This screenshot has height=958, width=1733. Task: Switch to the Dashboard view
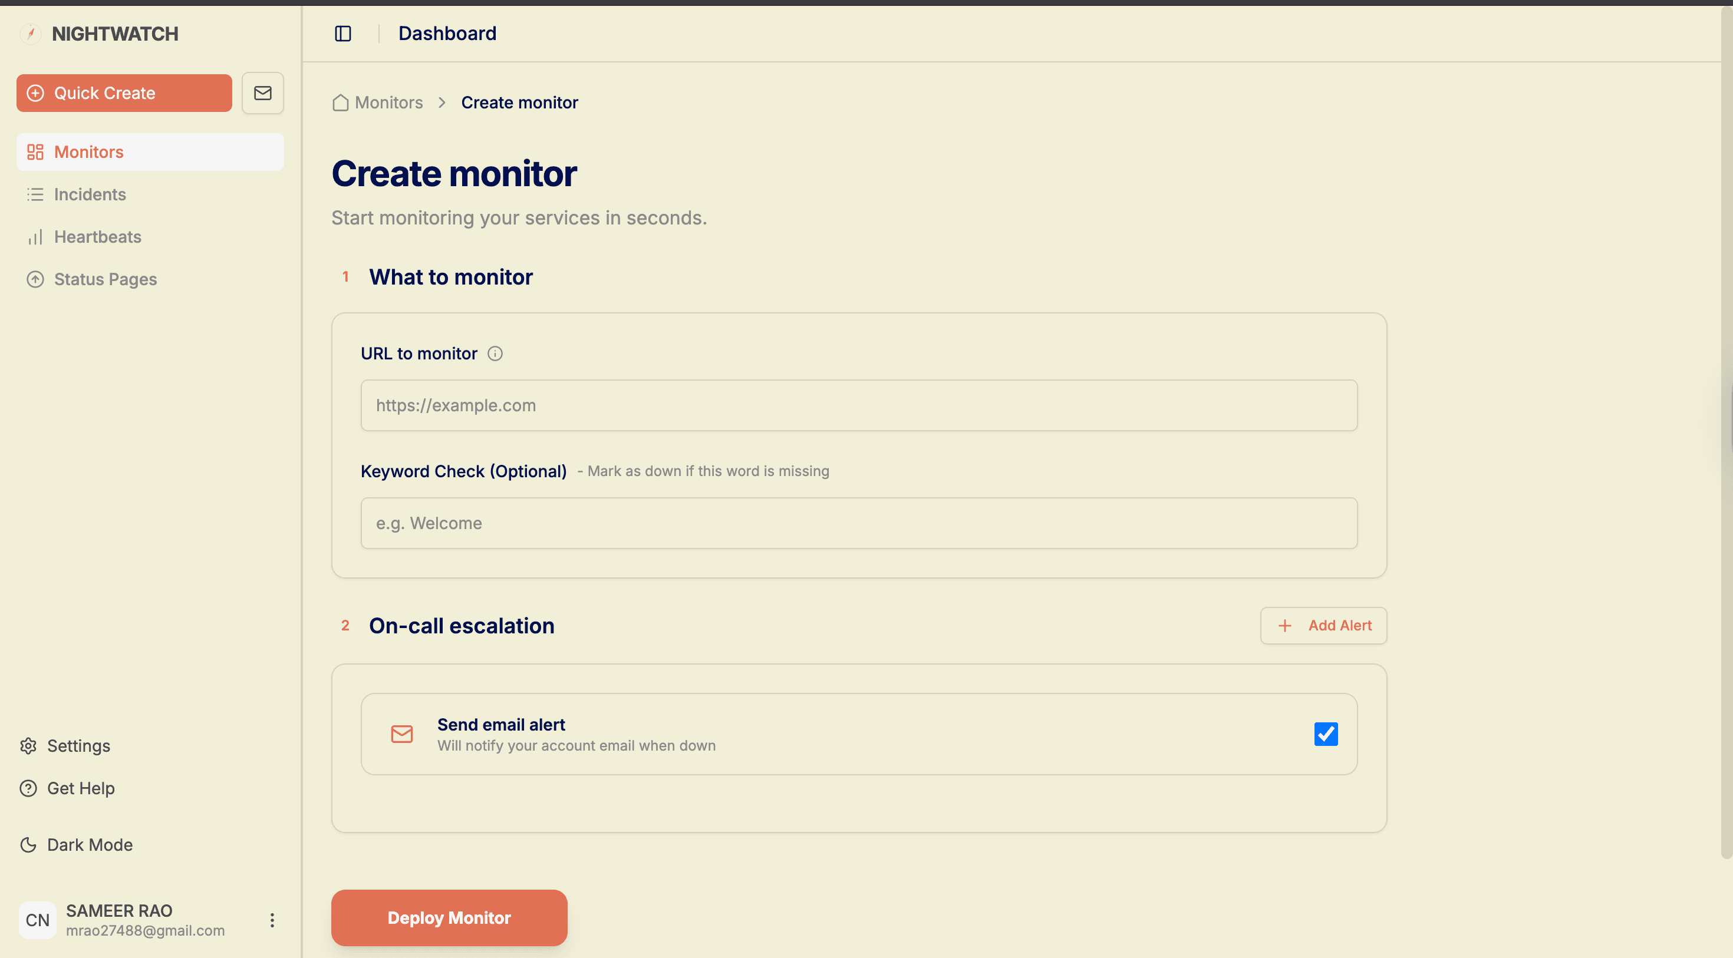(x=447, y=32)
